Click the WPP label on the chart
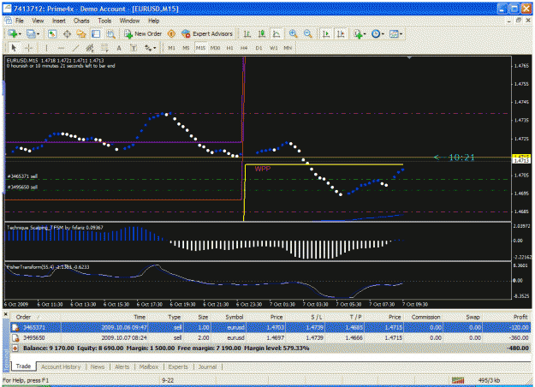Screen dimensions: 535x387 click(263, 169)
